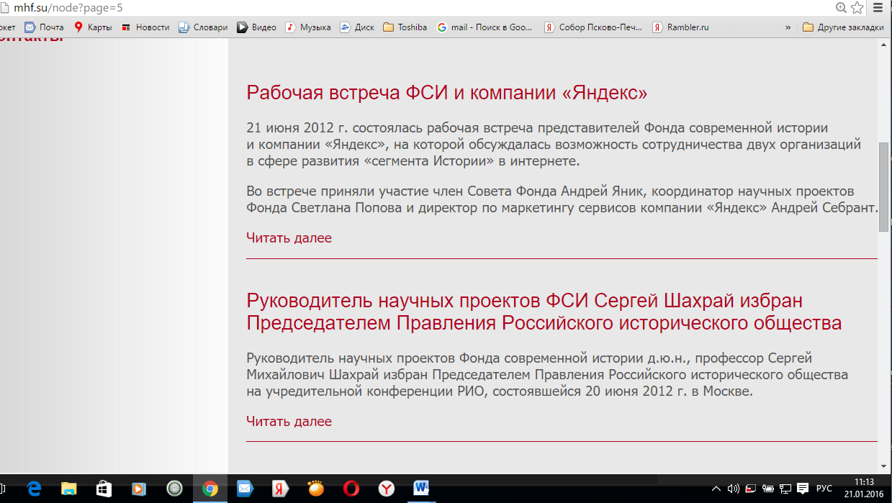The width and height of the screenshot is (892, 503).
Task: Open the Другие закладки folder
Action: [x=843, y=27]
